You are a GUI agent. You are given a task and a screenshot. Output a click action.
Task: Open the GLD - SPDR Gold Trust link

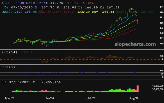(x=25, y=3)
